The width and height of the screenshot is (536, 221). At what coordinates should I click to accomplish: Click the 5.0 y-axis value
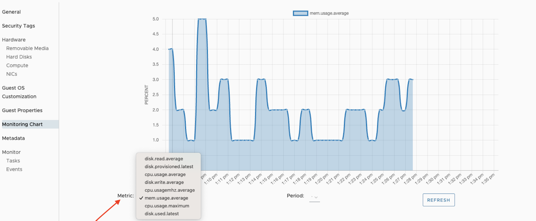coord(156,19)
